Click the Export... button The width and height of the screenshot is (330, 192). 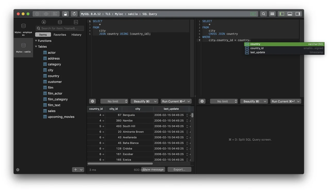coord(179,169)
